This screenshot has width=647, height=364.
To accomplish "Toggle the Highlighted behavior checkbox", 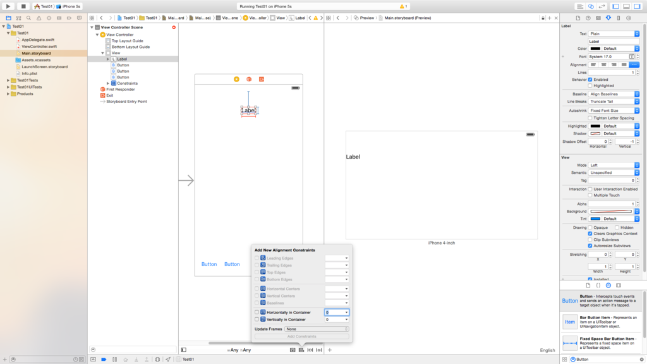I will (x=590, y=86).
